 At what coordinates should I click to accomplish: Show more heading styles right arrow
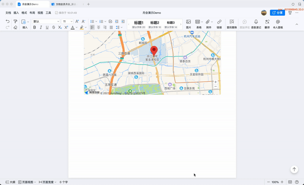click(181, 24)
